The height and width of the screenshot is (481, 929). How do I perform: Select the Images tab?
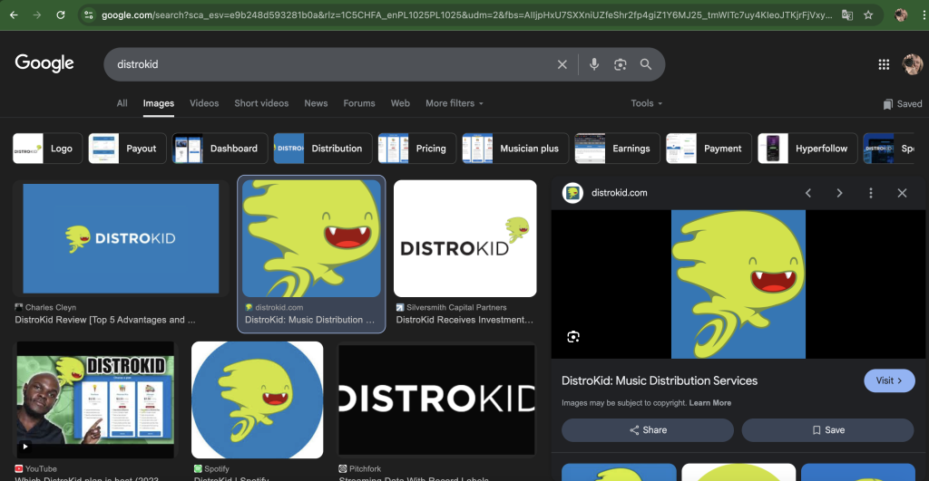pos(158,103)
